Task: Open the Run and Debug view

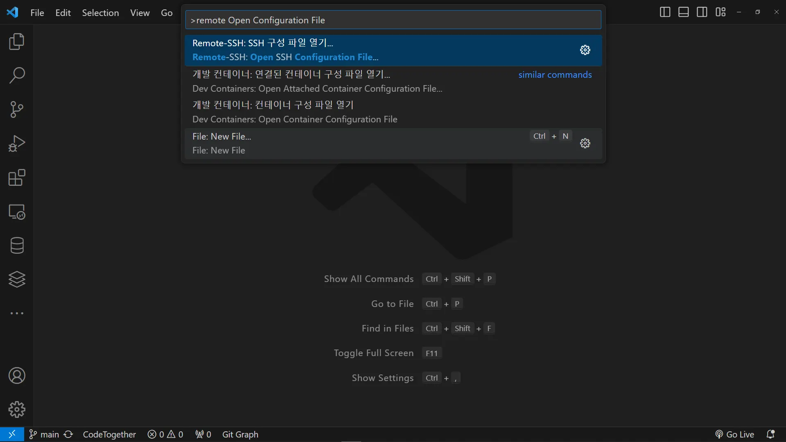Action: pos(17,144)
